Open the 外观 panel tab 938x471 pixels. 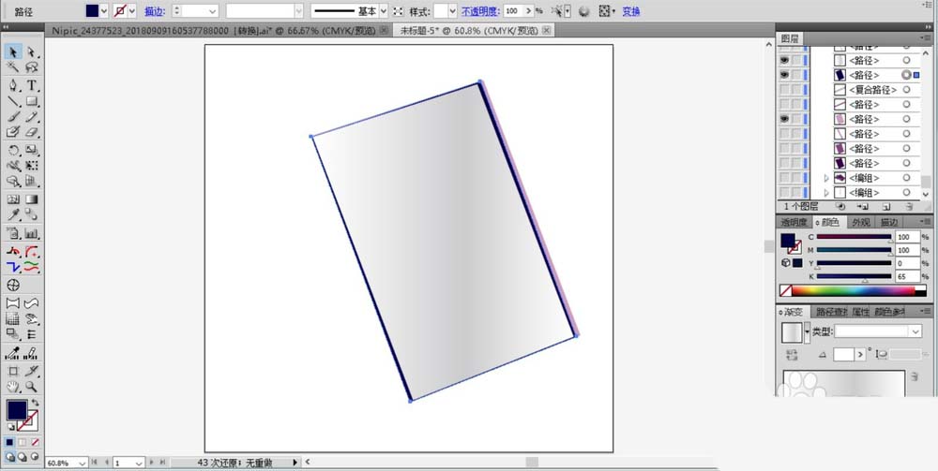861,222
